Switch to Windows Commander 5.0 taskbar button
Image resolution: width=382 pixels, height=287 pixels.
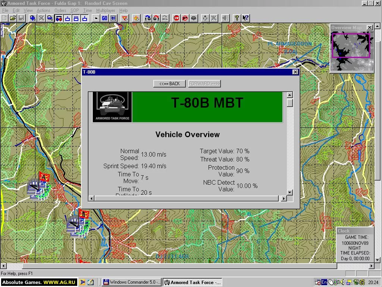pyautogui.click(x=131, y=282)
